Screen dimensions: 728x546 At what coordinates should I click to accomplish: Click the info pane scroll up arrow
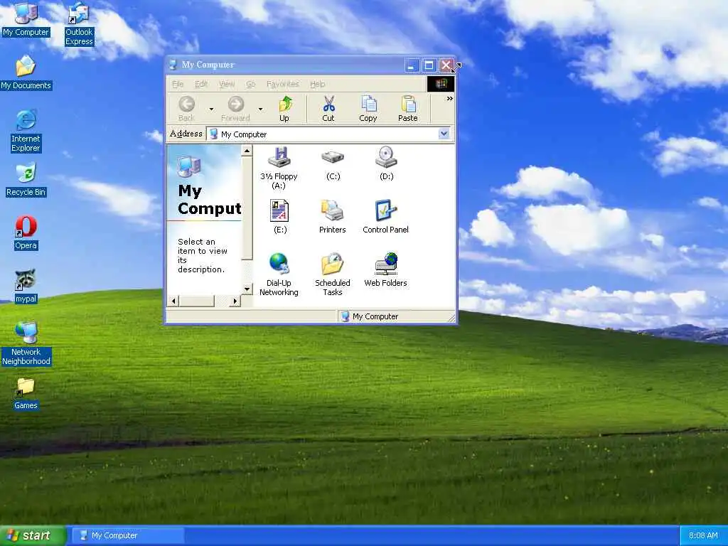click(247, 151)
